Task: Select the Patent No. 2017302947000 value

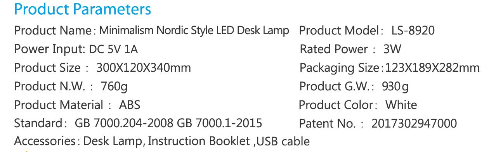Action: tap(414, 124)
